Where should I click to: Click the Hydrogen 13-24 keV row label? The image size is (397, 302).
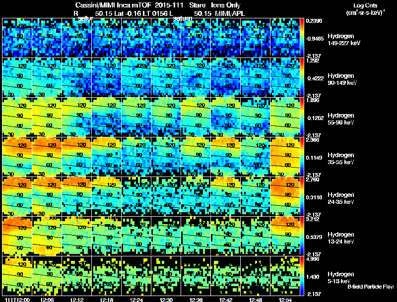[341, 238]
